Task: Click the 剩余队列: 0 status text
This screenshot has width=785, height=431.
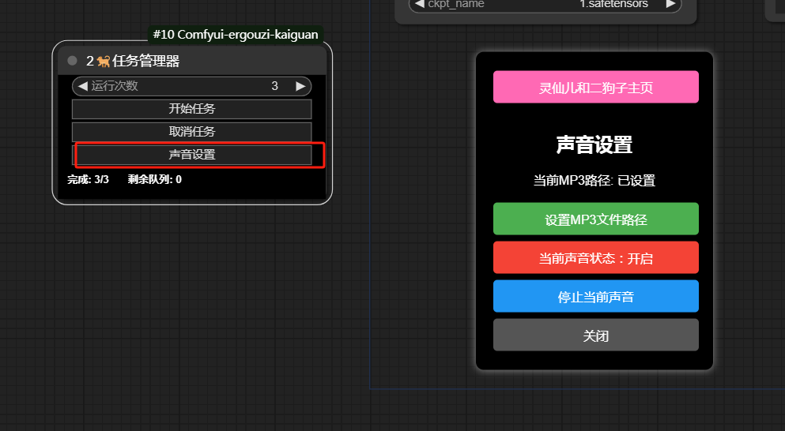Action: pos(155,179)
